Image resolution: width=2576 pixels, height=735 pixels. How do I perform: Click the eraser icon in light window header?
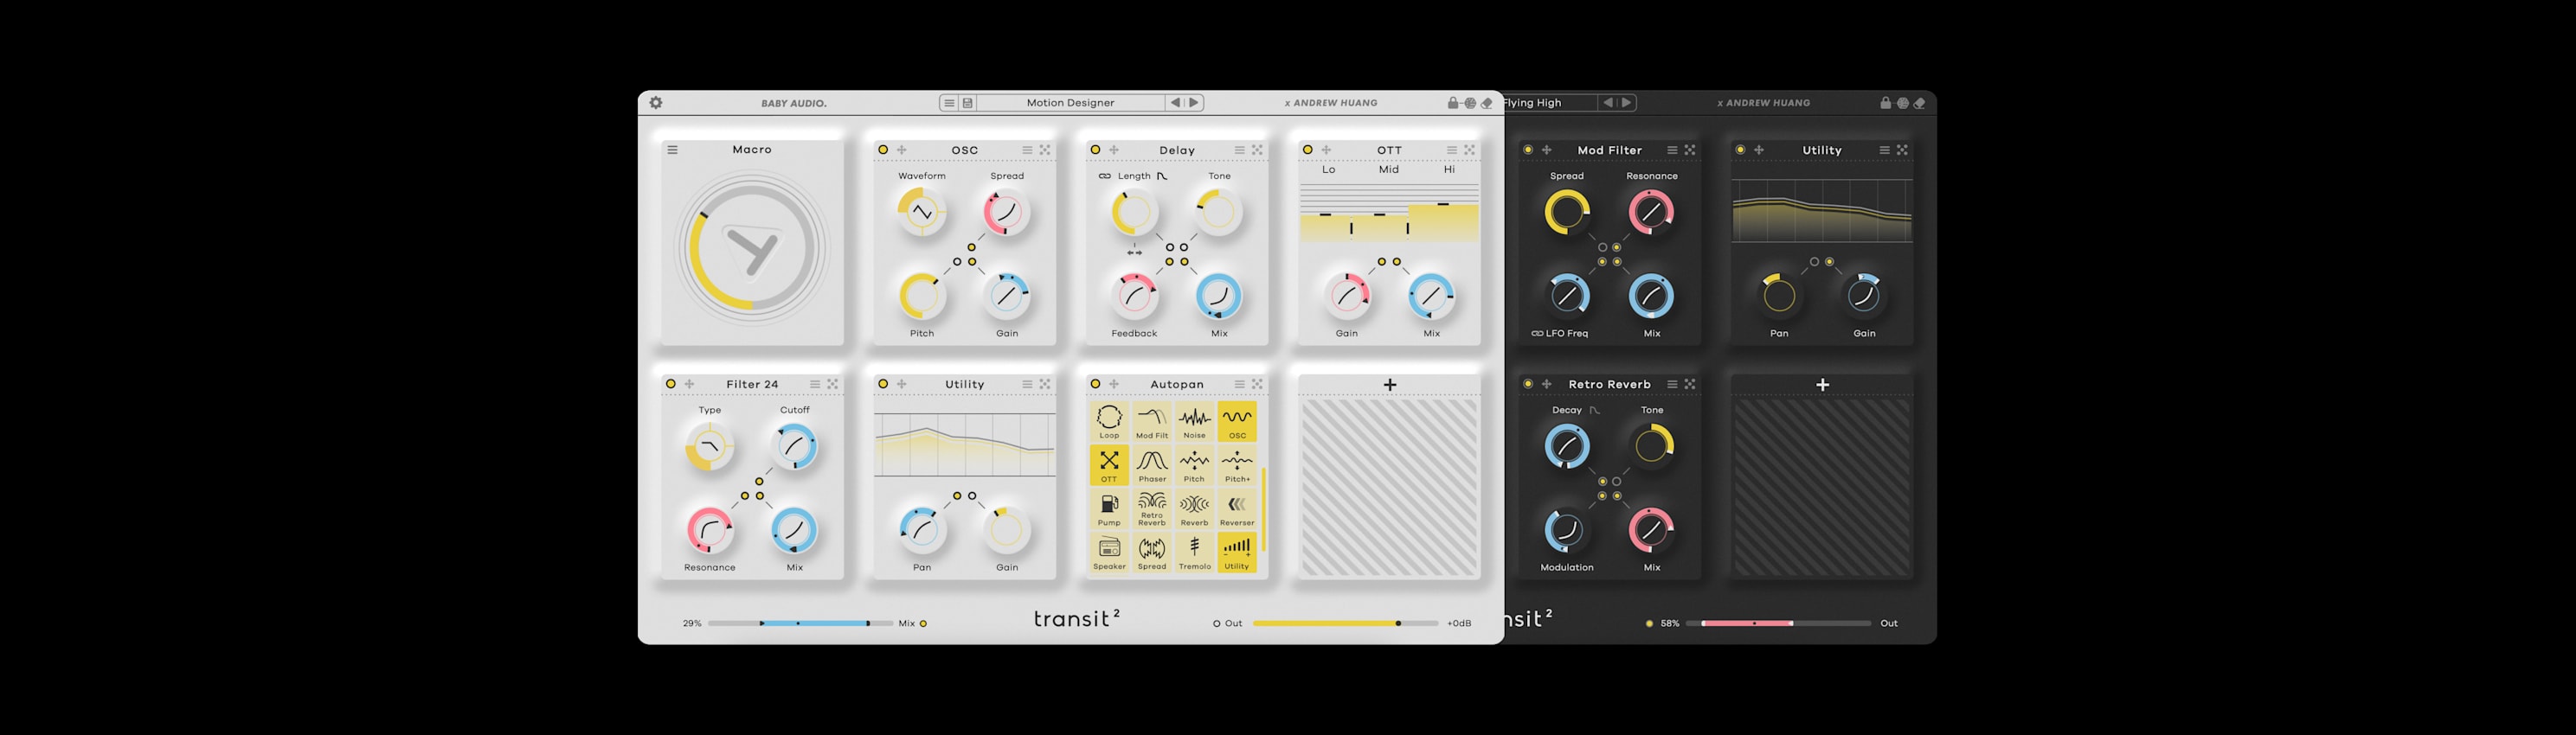pyautogui.click(x=1487, y=103)
